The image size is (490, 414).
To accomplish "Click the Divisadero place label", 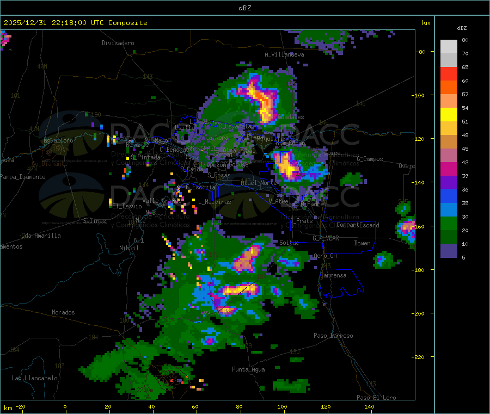I will click(x=118, y=43).
